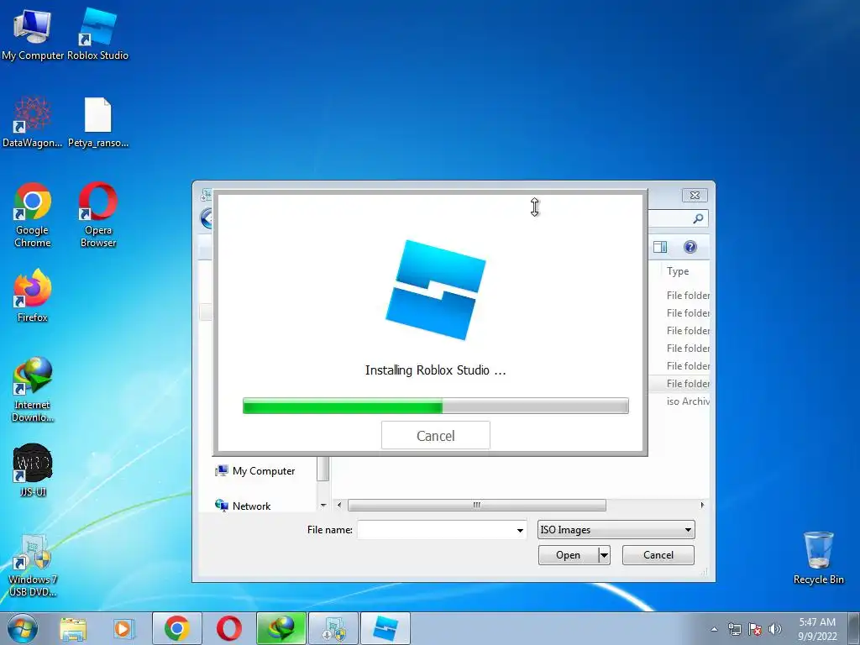Open My Computer desktop icon
The width and height of the screenshot is (860, 645).
click(33, 34)
